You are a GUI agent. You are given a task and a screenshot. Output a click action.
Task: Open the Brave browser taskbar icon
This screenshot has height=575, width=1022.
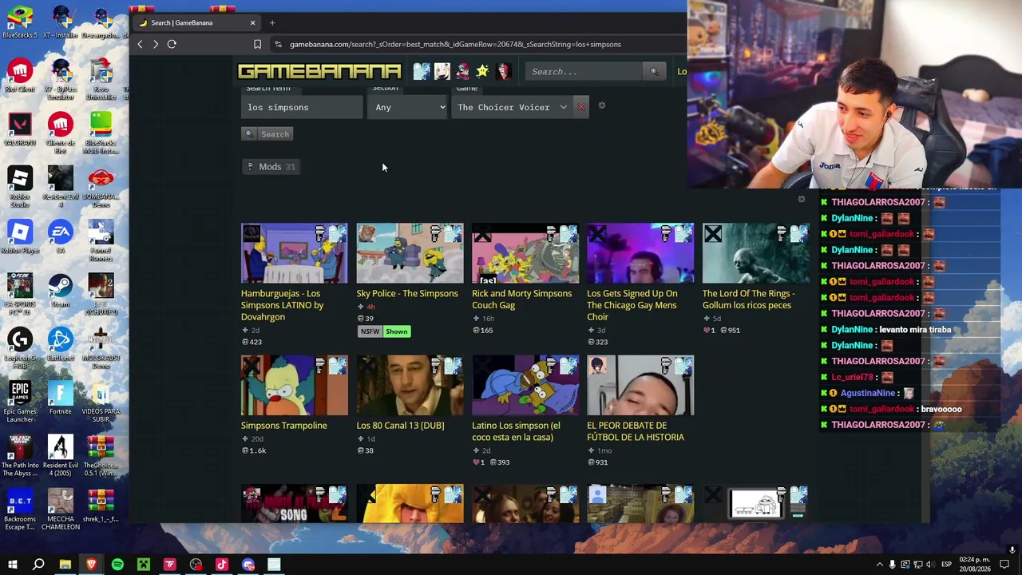pos(91,565)
